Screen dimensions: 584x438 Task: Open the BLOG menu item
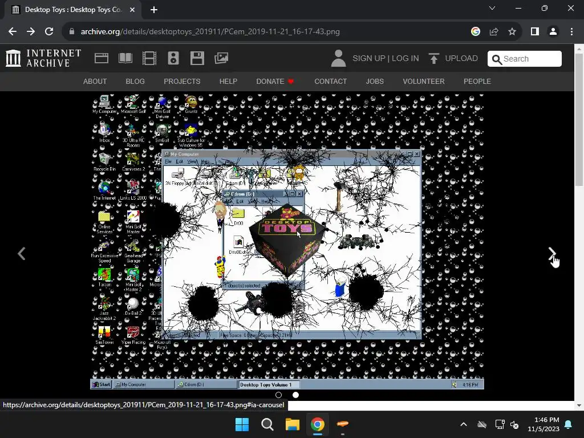[x=135, y=81]
